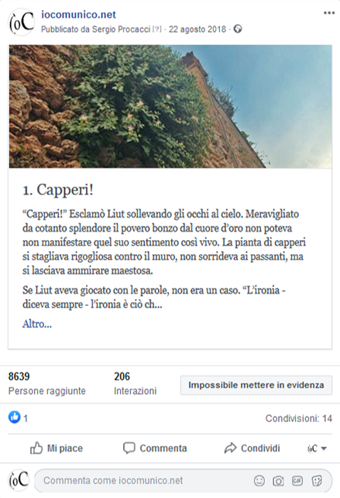
Task: Share the post with Condividi
Action: coord(252,448)
